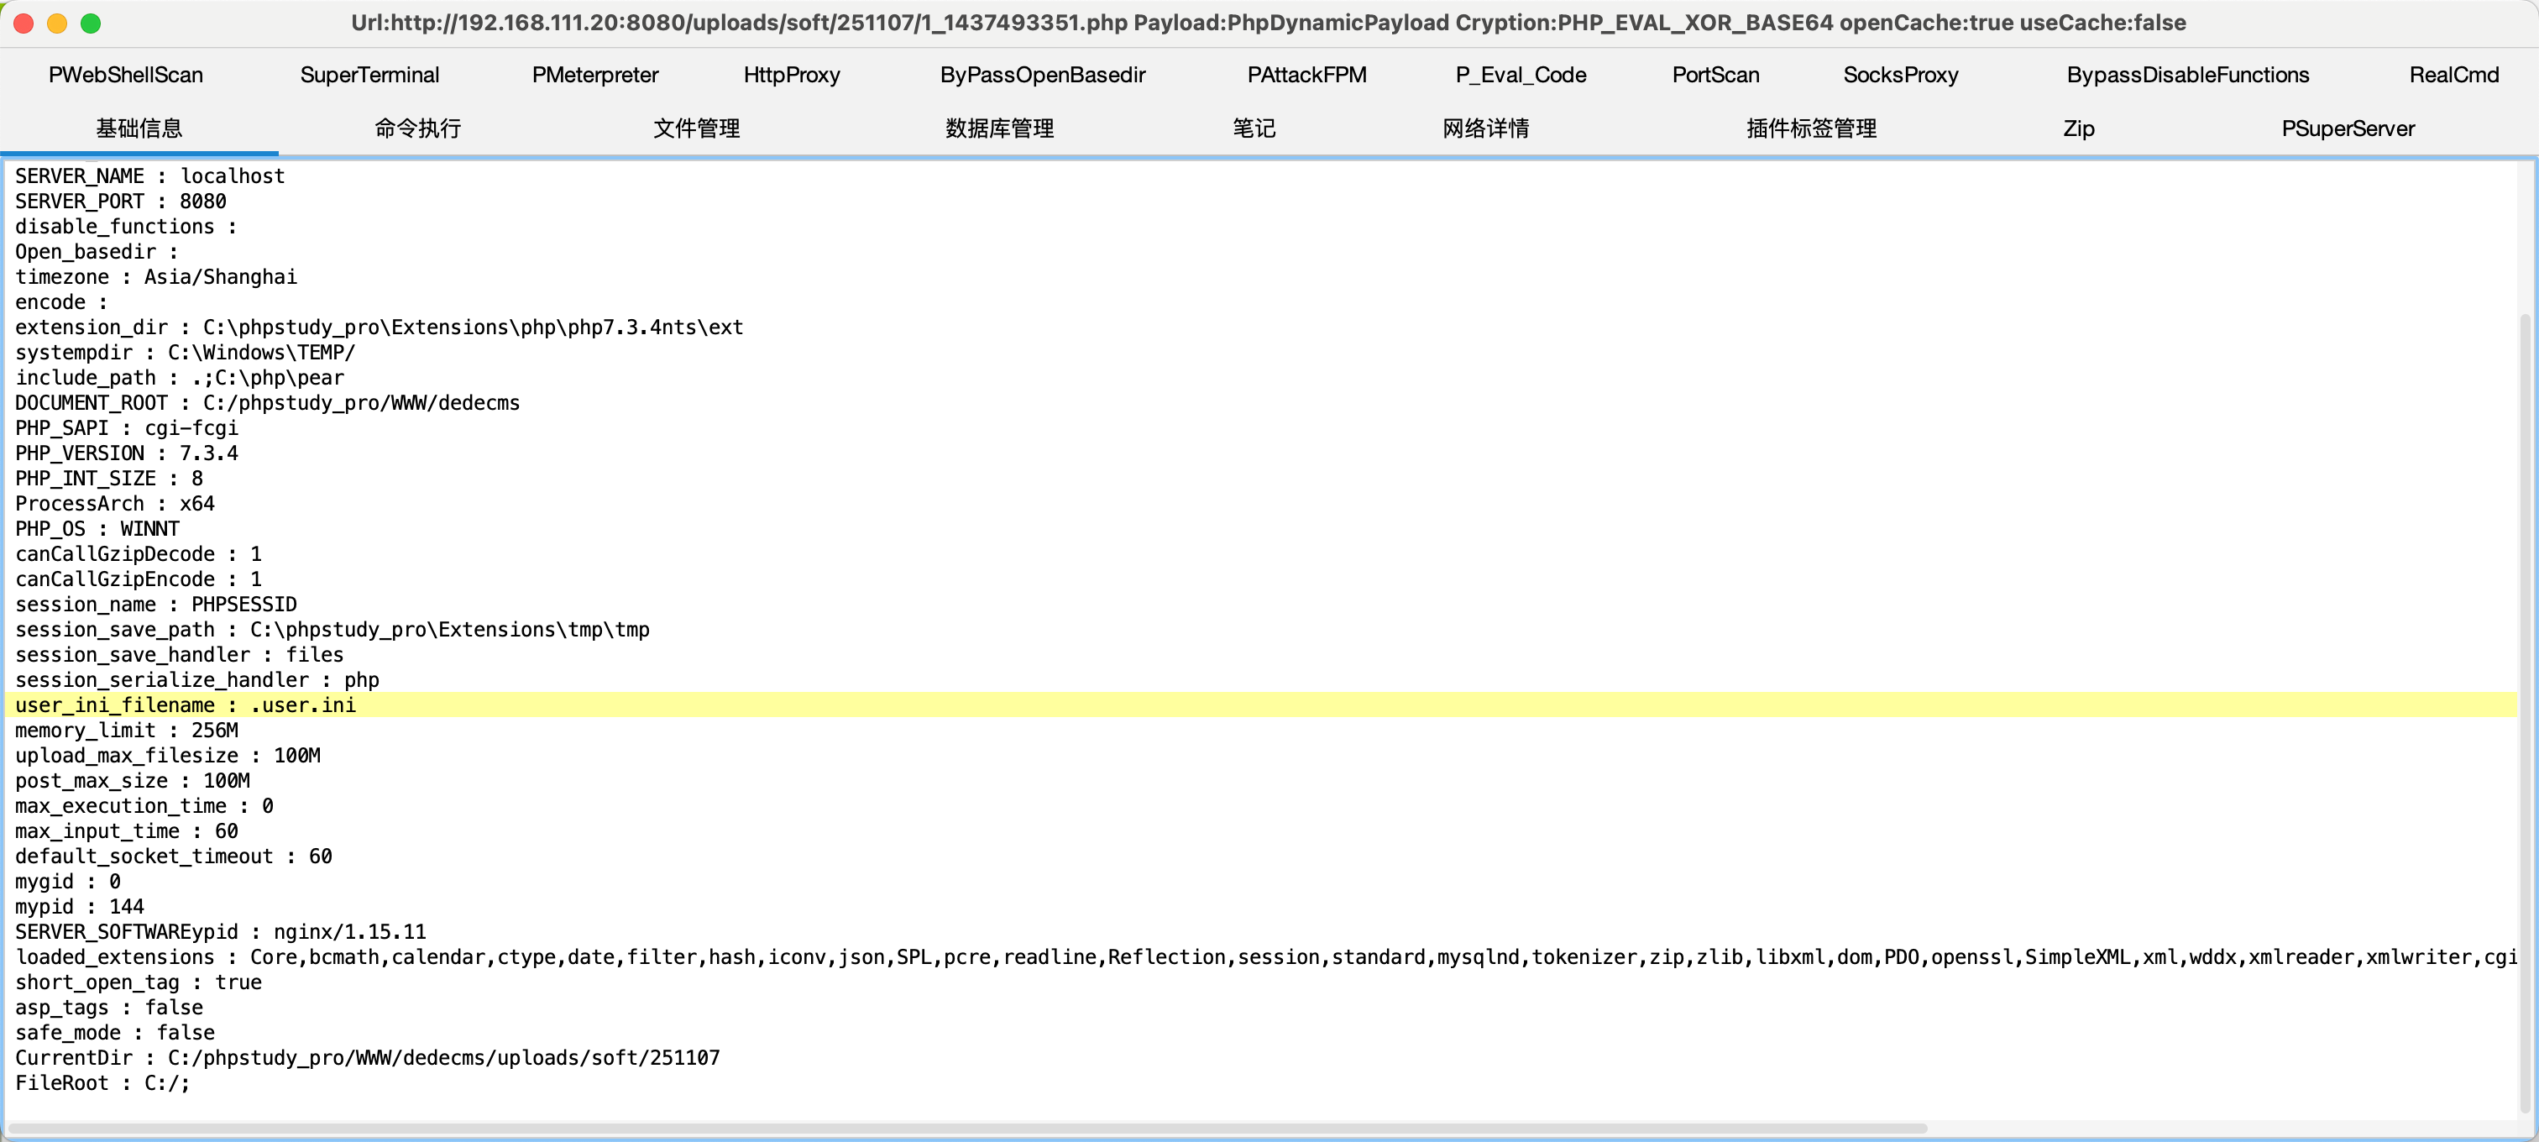This screenshot has width=2539, height=1142.
Task: Select the PSuperServer tab
Action: pyautogui.click(x=2347, y=128)
